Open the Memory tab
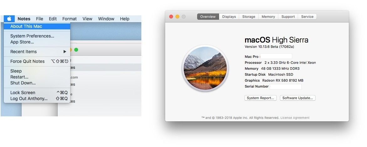Viewport: 367px width, 147px height. [268, 17]
